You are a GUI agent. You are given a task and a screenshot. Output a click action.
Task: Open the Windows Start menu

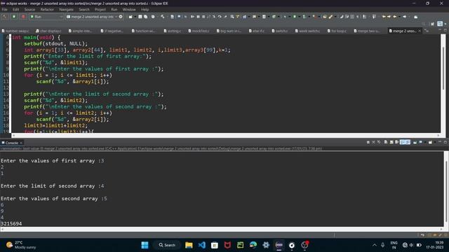click(145, 245)
